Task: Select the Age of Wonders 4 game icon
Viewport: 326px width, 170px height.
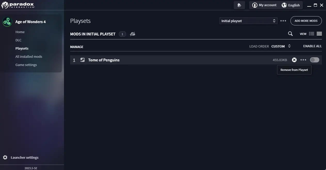Action: [x=7, y=22]
